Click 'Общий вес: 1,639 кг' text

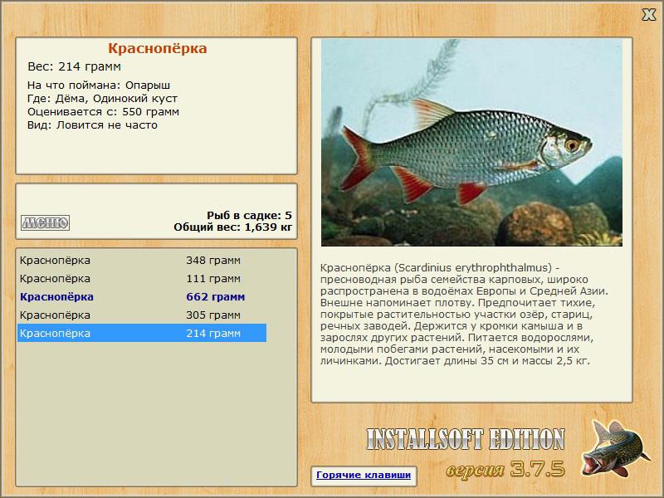233,227
